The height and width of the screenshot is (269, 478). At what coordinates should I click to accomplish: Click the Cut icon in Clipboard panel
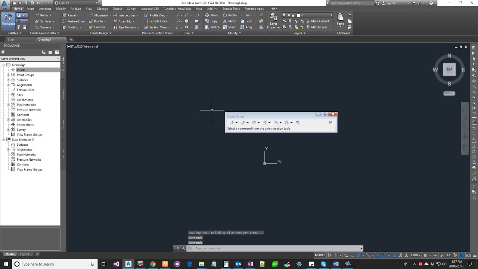pyautogui.click(x=350, y=15)
